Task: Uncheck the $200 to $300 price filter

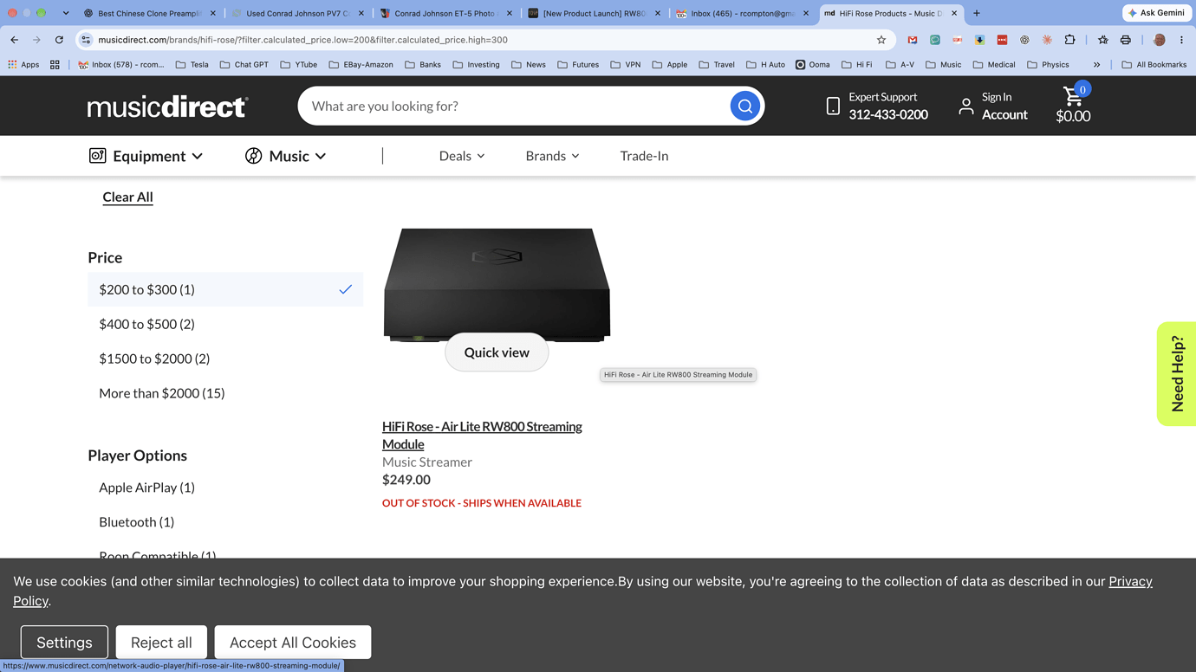Action: pos(225,289)
